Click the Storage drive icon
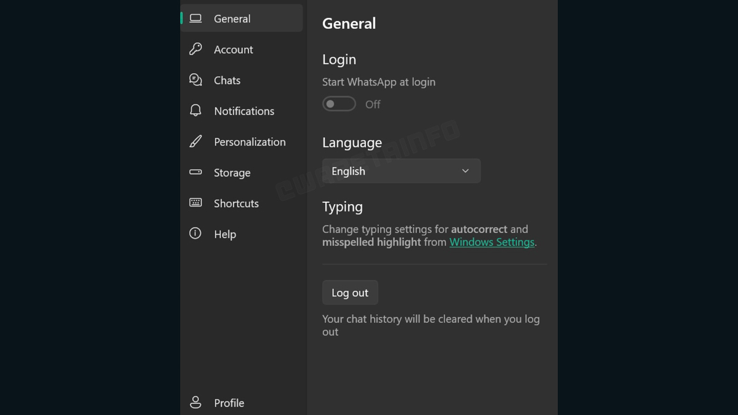This screenshot has width=738, height=415. click(x=196, y=172)
